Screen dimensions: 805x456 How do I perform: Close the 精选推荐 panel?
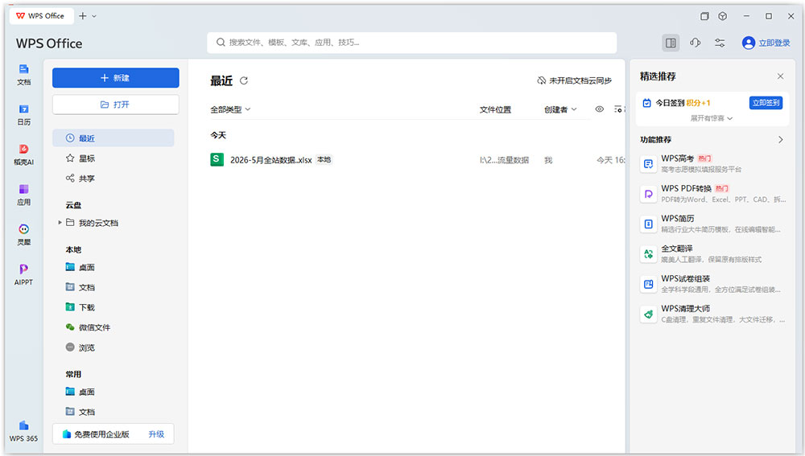pyautogui.click(x=780, y=76)
